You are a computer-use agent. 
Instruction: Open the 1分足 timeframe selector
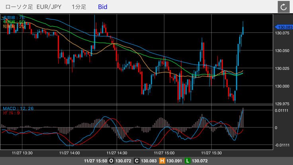[79, 7]
